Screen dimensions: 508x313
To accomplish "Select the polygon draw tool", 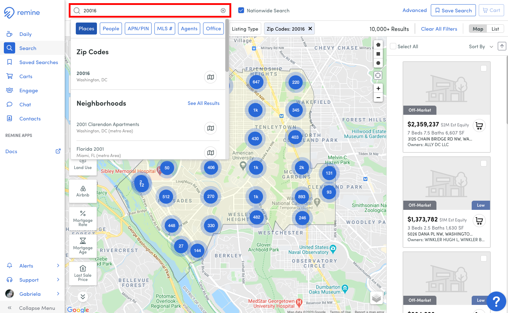I will (378, 45).
